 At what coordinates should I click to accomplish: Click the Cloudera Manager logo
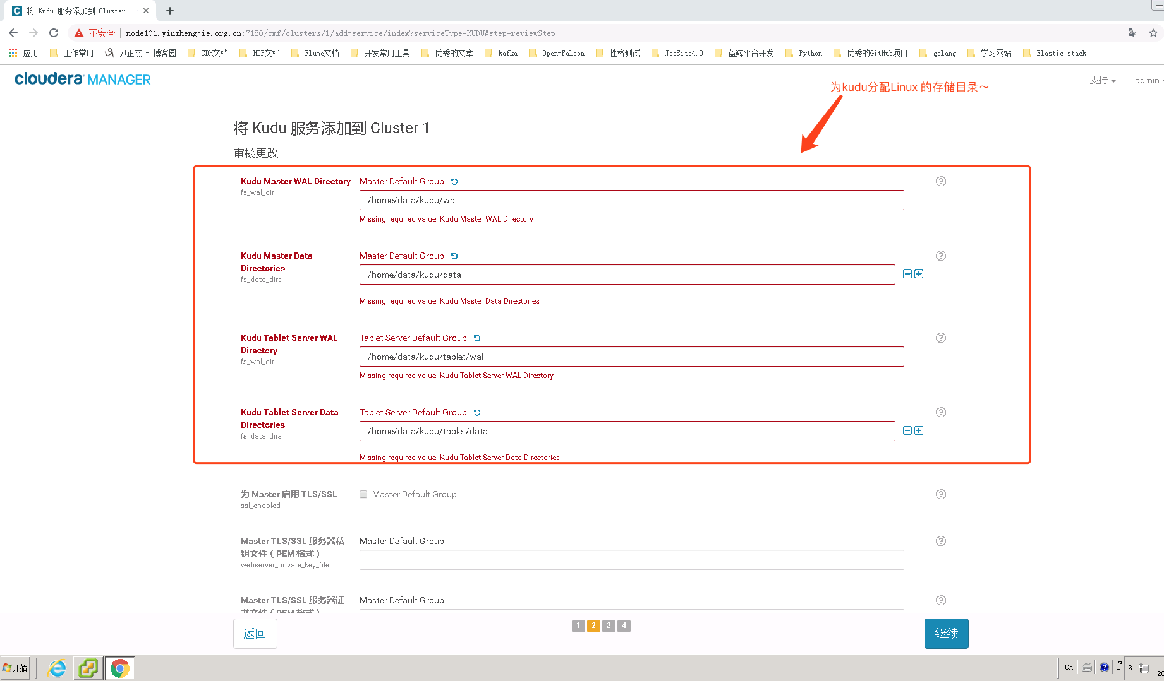83,79
